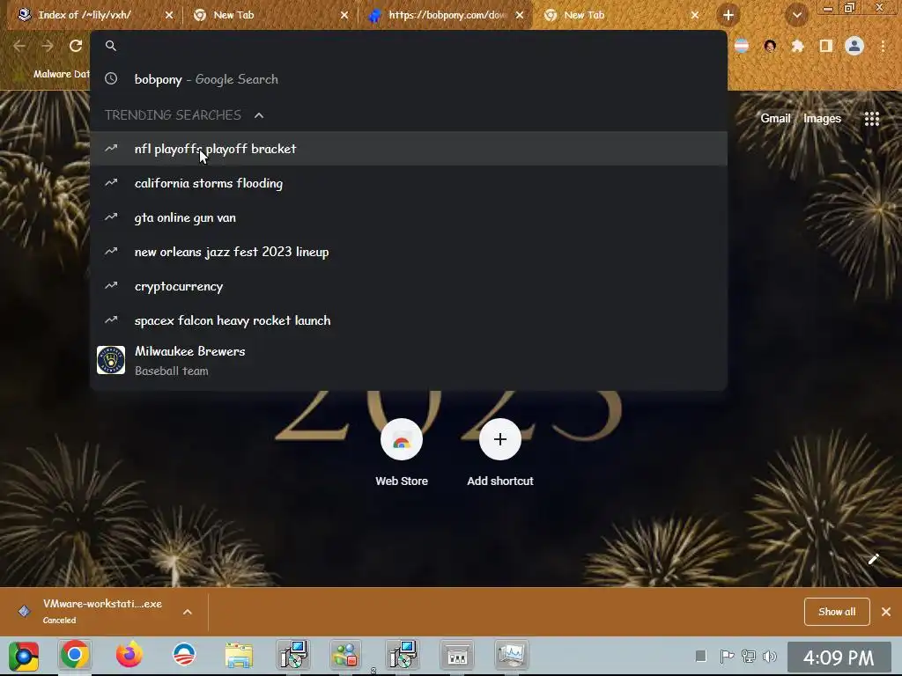Click the network tray icon

pos(749,656)
